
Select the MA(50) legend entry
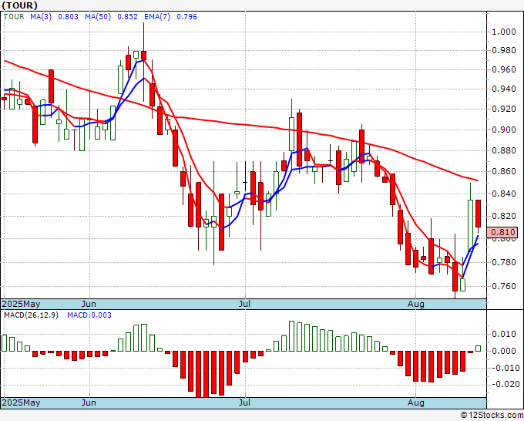98,17
